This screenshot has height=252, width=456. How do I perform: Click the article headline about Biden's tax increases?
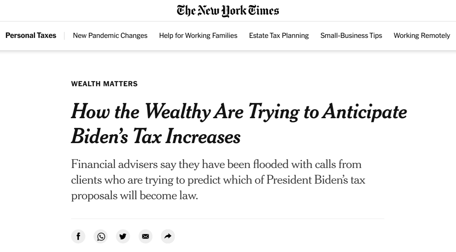239,124
